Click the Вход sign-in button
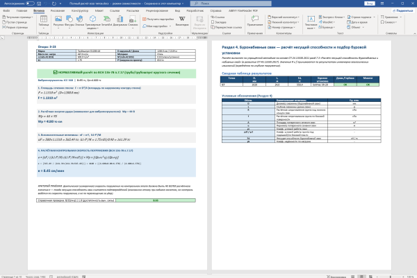This screenshot has width=417, height=278. click(370, 3)
